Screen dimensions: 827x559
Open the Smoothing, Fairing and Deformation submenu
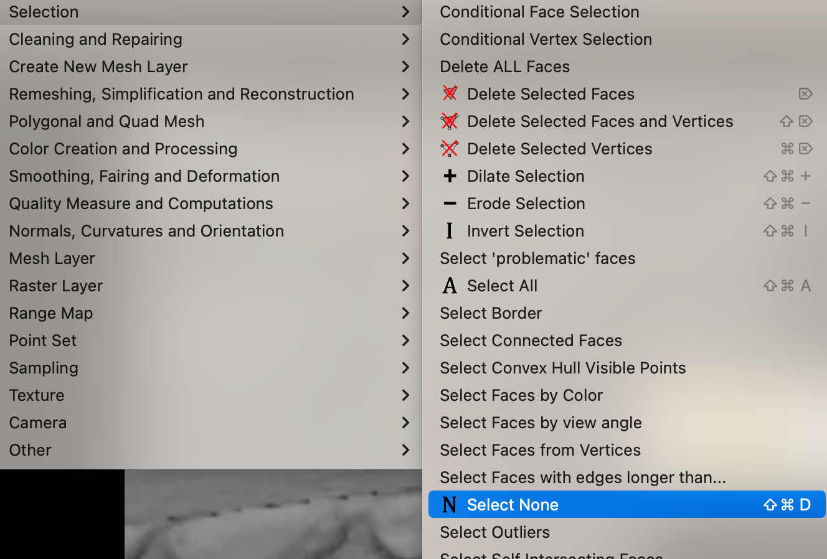(144, 176)
